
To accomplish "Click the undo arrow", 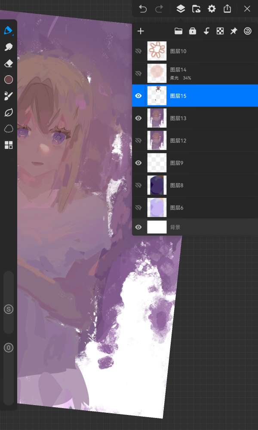I will pyautogui.click(x=143, y=9).
